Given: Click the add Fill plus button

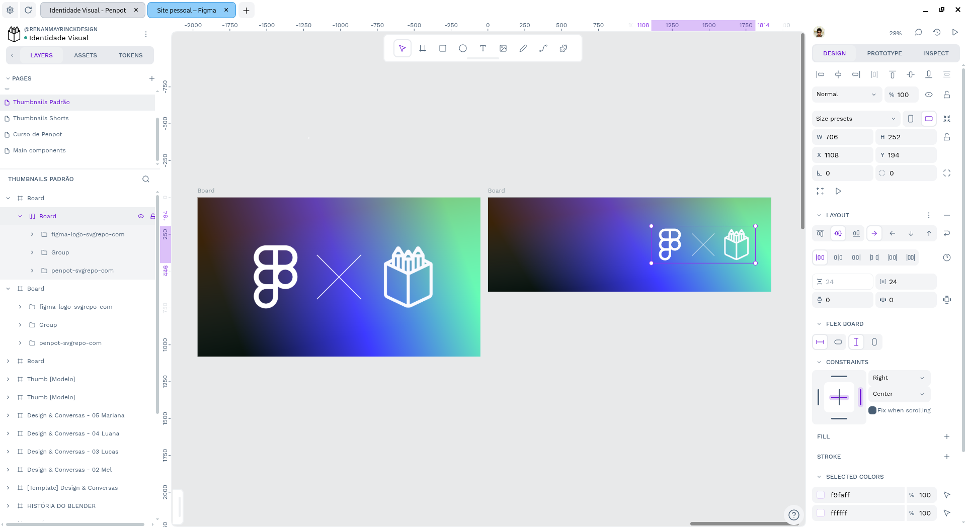Looking at the screenshot, I should pos(947,436).
